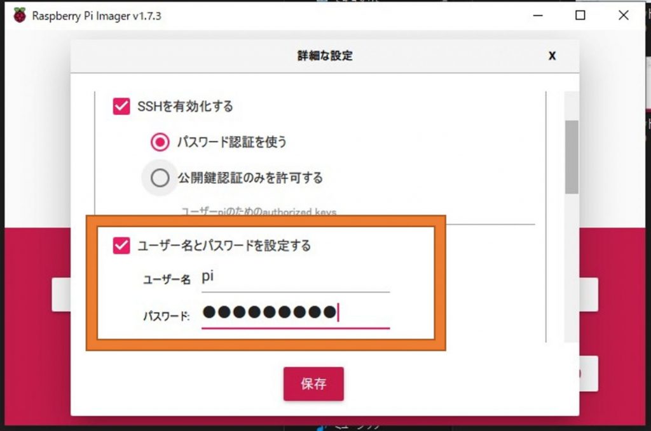
Task: Click the 詳細な設定 dialog title
Action: coord(325,55)
